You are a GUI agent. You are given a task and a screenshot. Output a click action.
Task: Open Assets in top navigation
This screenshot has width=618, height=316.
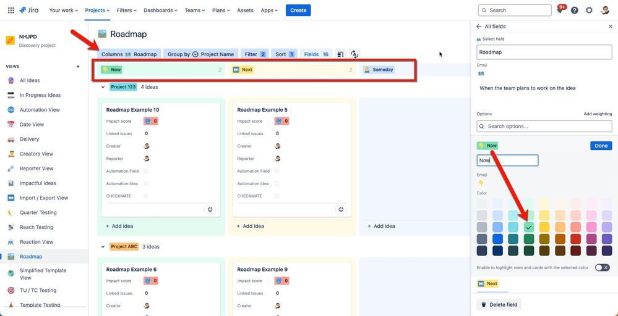click(x=245, y=10)
